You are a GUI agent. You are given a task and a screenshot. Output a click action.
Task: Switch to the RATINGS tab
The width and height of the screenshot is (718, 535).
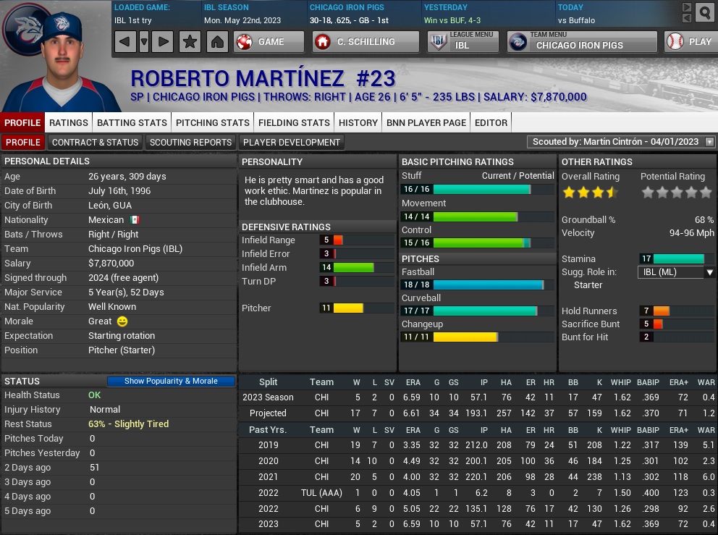pos(69,123)
